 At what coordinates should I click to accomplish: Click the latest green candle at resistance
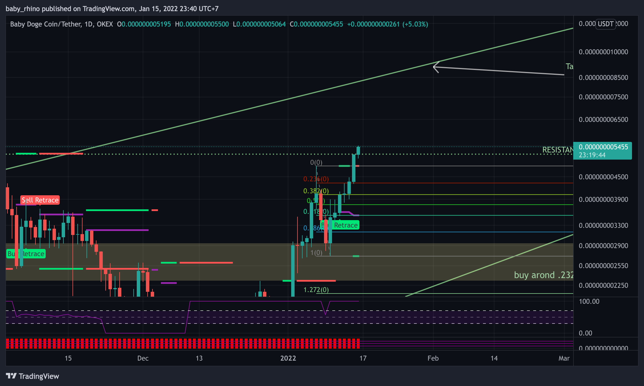click(358, 151)
